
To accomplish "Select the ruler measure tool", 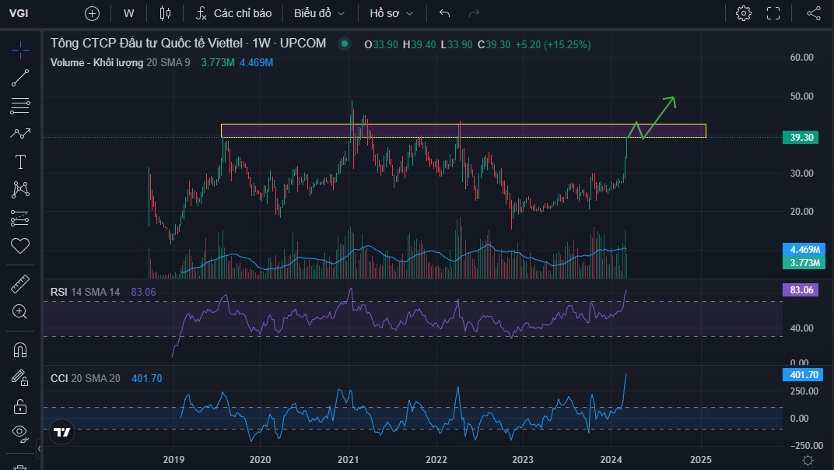I will [x=20, y=284].
